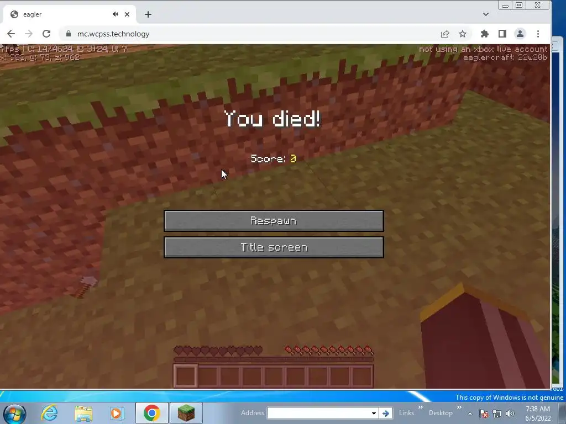Return to Title screen button
The image size is (566, 424).
[x=274, y=247]
